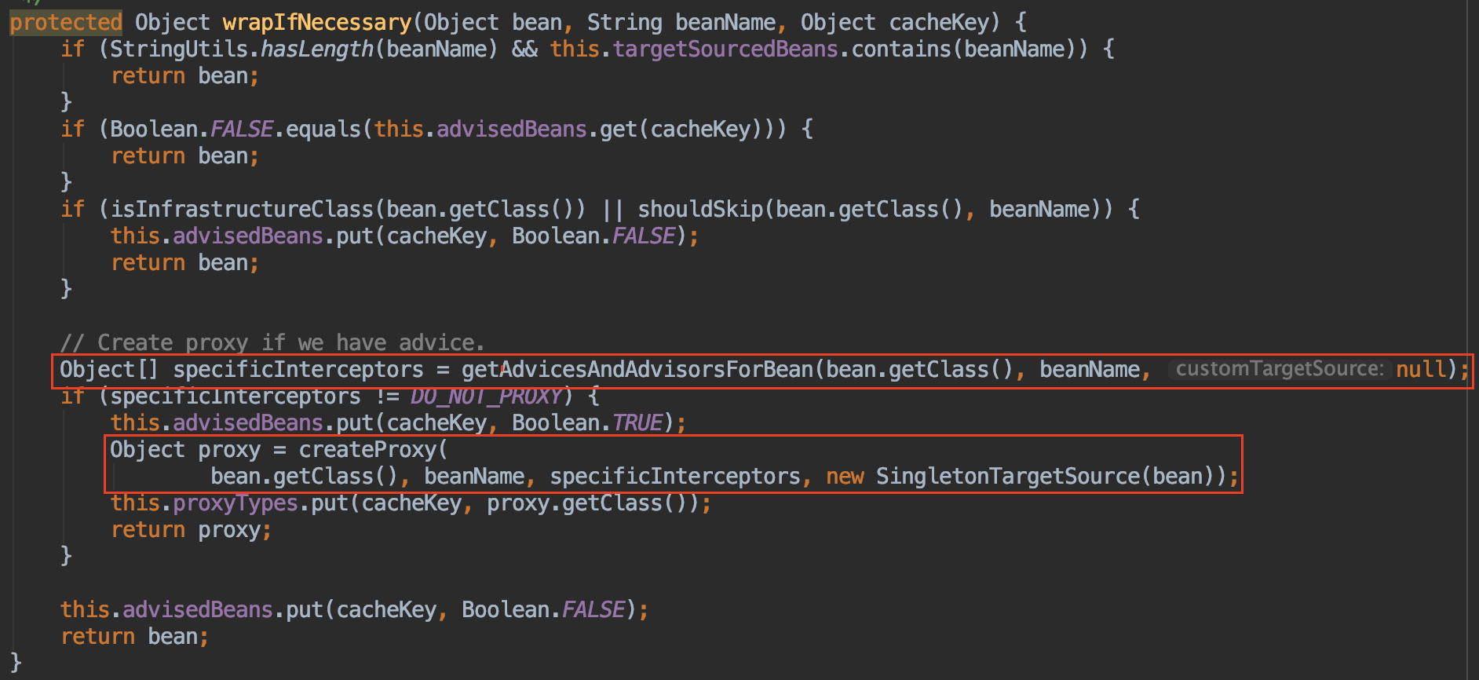Viewport: 1479px width, 680px height.
Task: Click the 'Create proxy if we have advice' comment
Action: 272,342
